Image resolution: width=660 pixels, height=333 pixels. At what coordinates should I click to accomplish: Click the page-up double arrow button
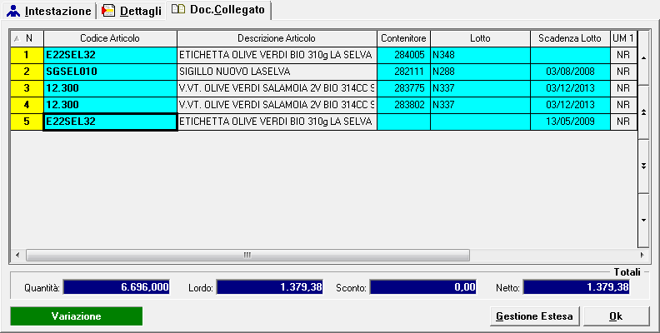coord(643,112)
